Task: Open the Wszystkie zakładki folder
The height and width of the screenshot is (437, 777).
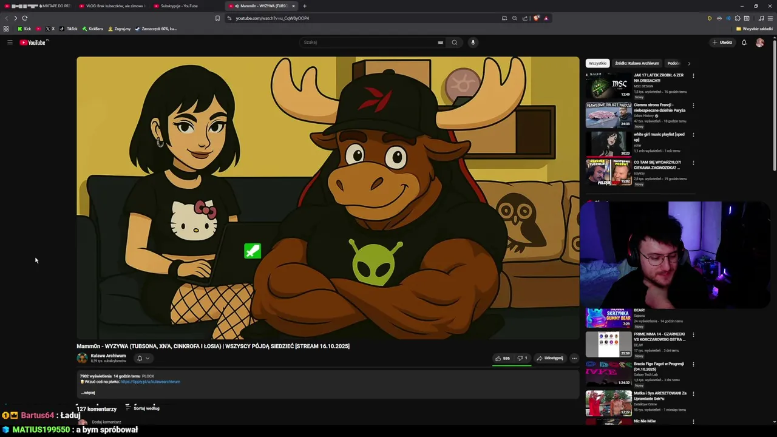Action: (x=755, y=29)
